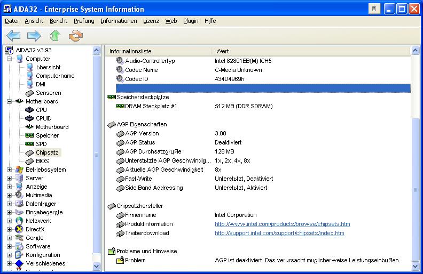Expand the Betriebssystem tree node
423x274 pixels.
9,170
